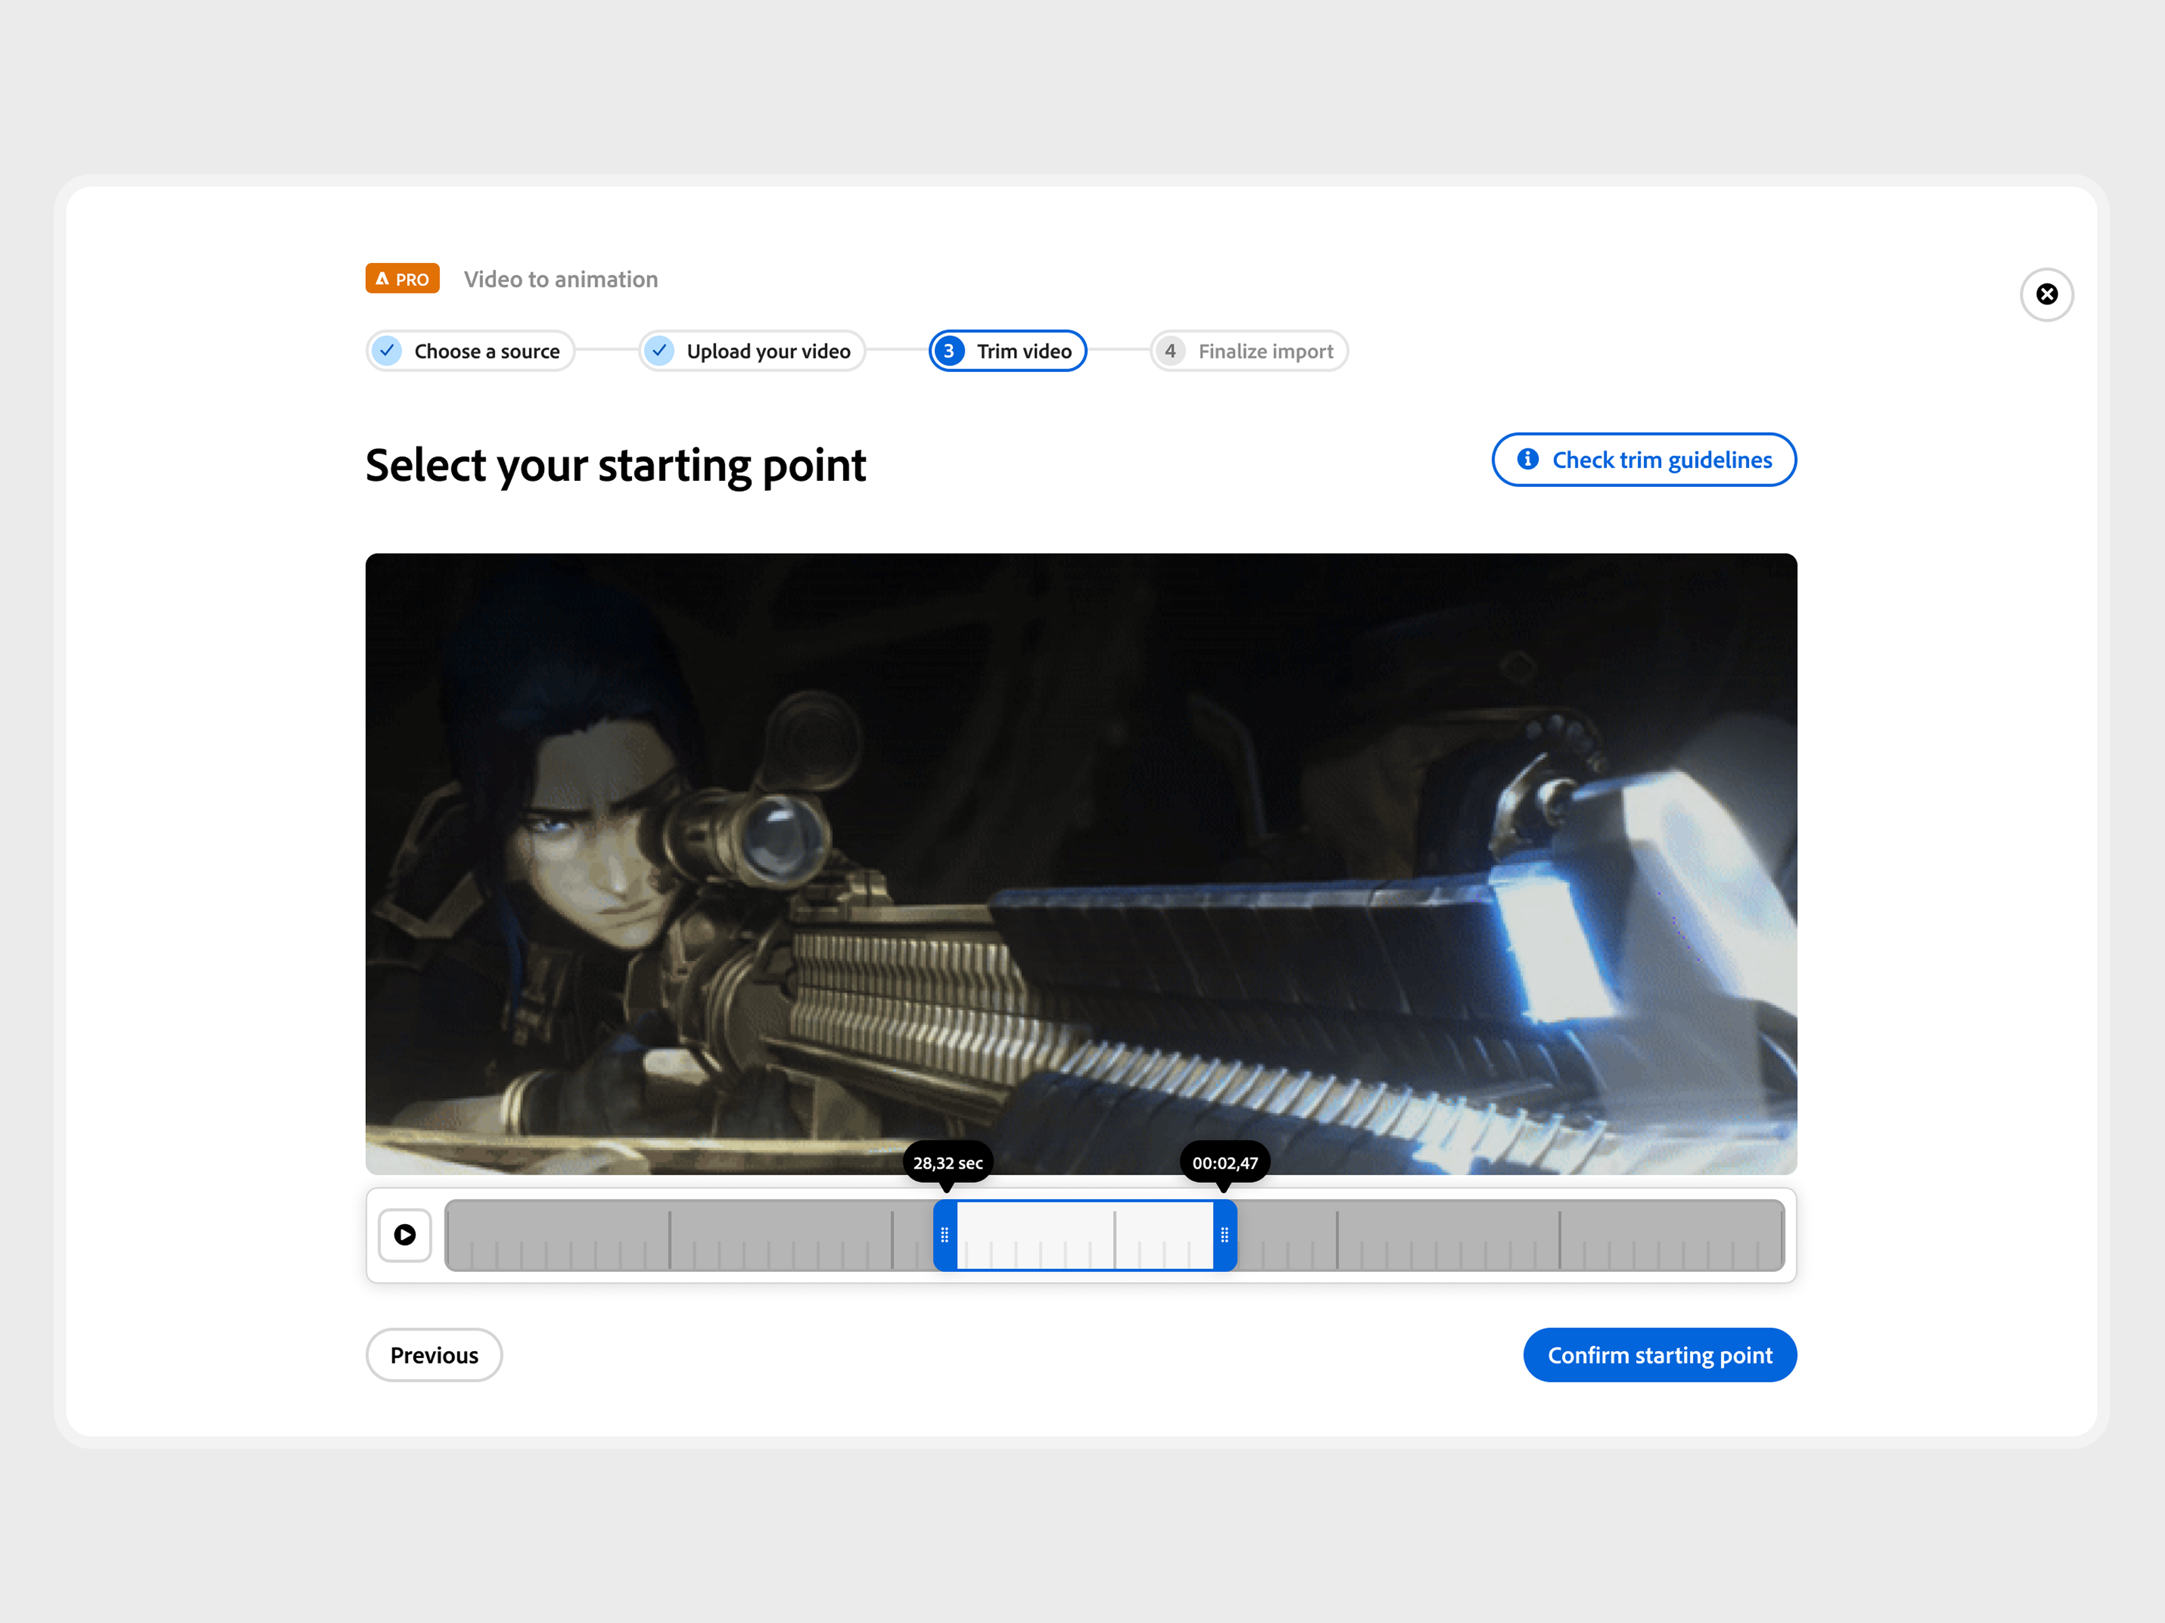Viewport: 2165px width, 1623px height.
Task: Click the left trim handle
Action: point(944,1235)
